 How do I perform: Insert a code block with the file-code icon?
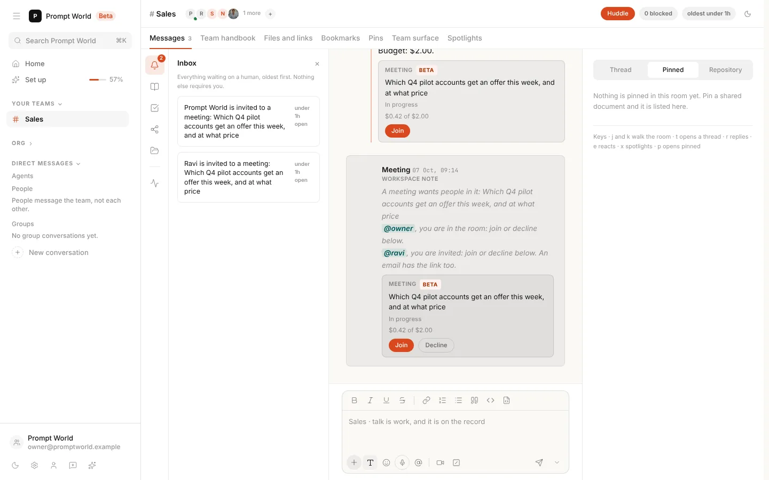click(506, 401)
